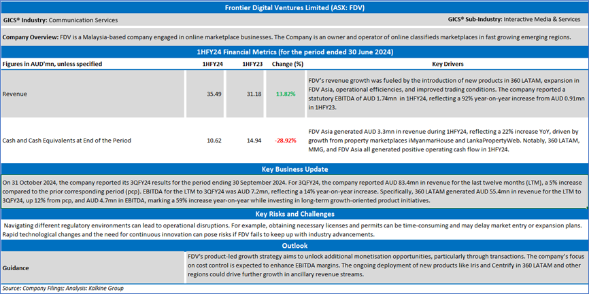Image resolution: width=589 pixels, height=294 pixels.
Task: Select the cash value 14.94
Action: [253, 141]
